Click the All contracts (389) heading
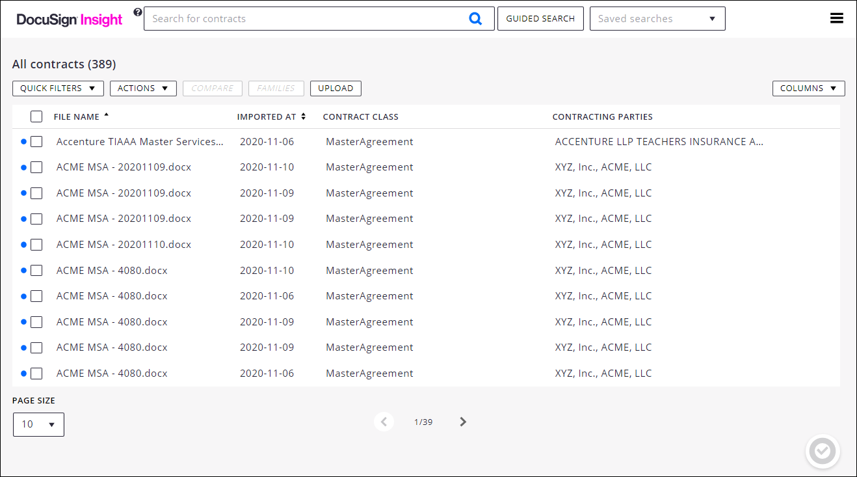The image size is (857, 477). pos(64,64)
